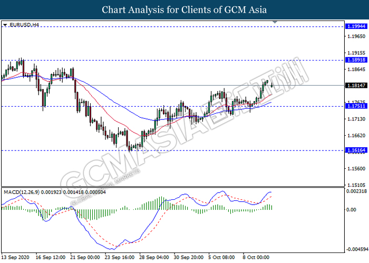Select the 23 Sep 16:00 time label

pos(120,257)
